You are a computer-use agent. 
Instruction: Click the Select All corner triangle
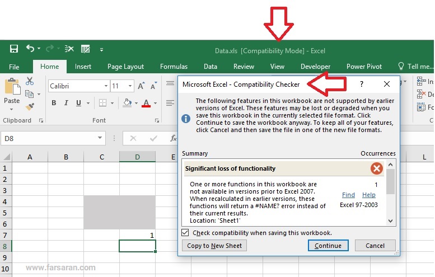coord(6,157)
